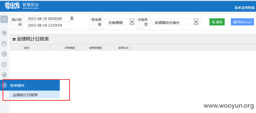
Task: Open the 订 sidebar module icon
Action: click(4, 64)
